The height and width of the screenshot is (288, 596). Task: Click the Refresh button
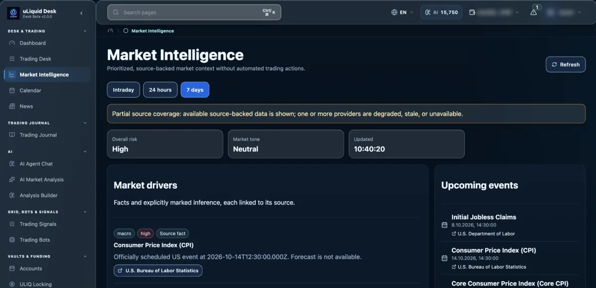pyautogui.click(x=566, y=65)
